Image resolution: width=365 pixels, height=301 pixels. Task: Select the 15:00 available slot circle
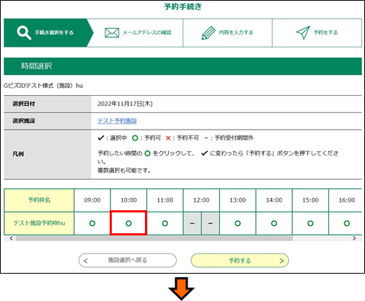[310, 223]
